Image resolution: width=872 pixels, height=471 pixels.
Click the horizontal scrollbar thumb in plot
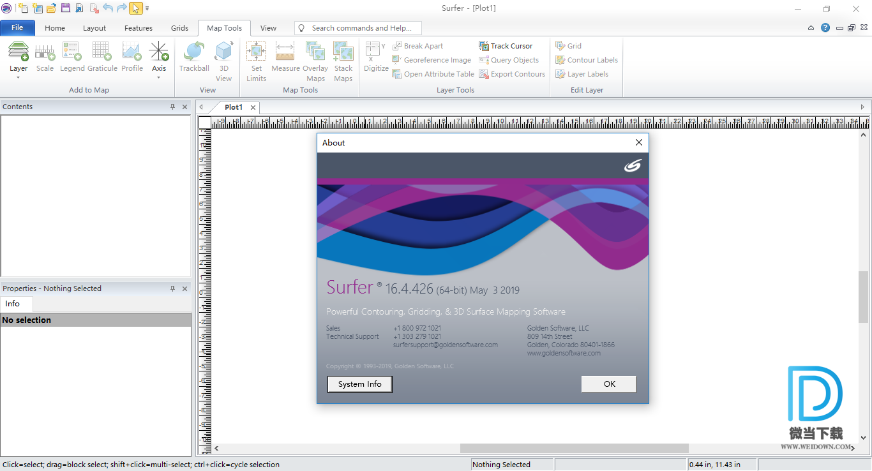[x=575, y=449]
